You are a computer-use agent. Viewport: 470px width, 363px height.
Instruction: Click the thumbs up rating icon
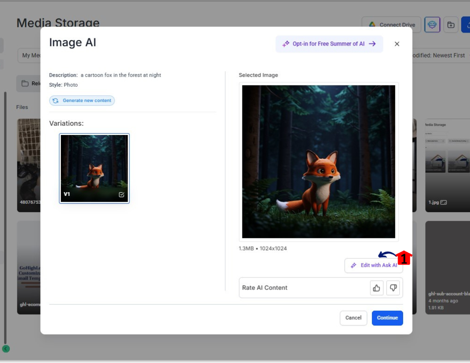[376, 288]
